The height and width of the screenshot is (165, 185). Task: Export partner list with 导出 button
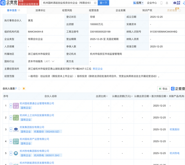[x=163, y=89]
